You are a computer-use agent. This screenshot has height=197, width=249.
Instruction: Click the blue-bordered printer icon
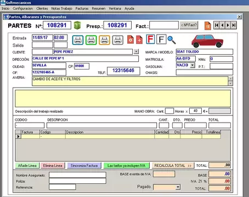click(78, 40)
